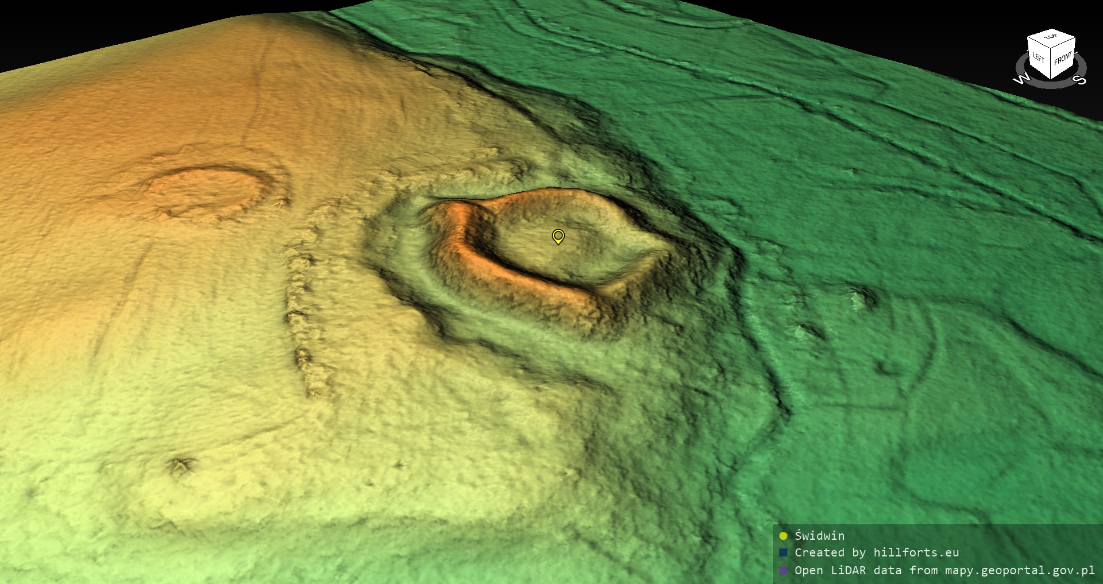Image resolution: width=1103 pixels, height=584 pixels.
Task: Select the LEFT face of the view cube
Action: 1039,58
